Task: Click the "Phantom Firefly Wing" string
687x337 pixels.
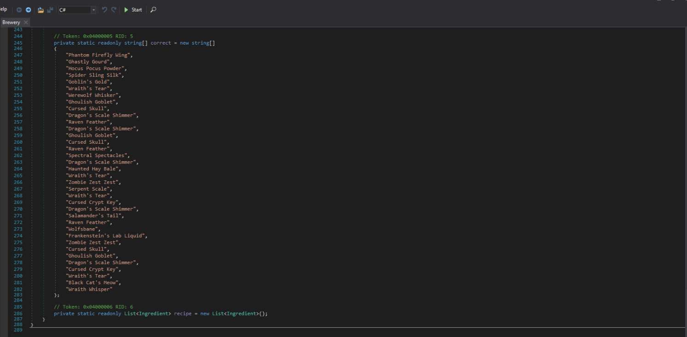Action: coord(98,55)
